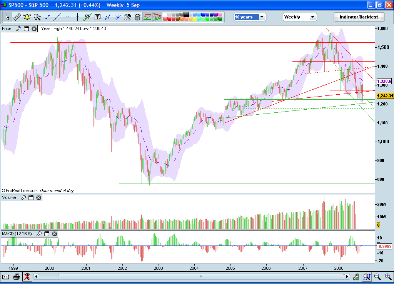Open the hammer and wrench settings tool
Screen dimensions: 394x284
[x=127, y=17]
